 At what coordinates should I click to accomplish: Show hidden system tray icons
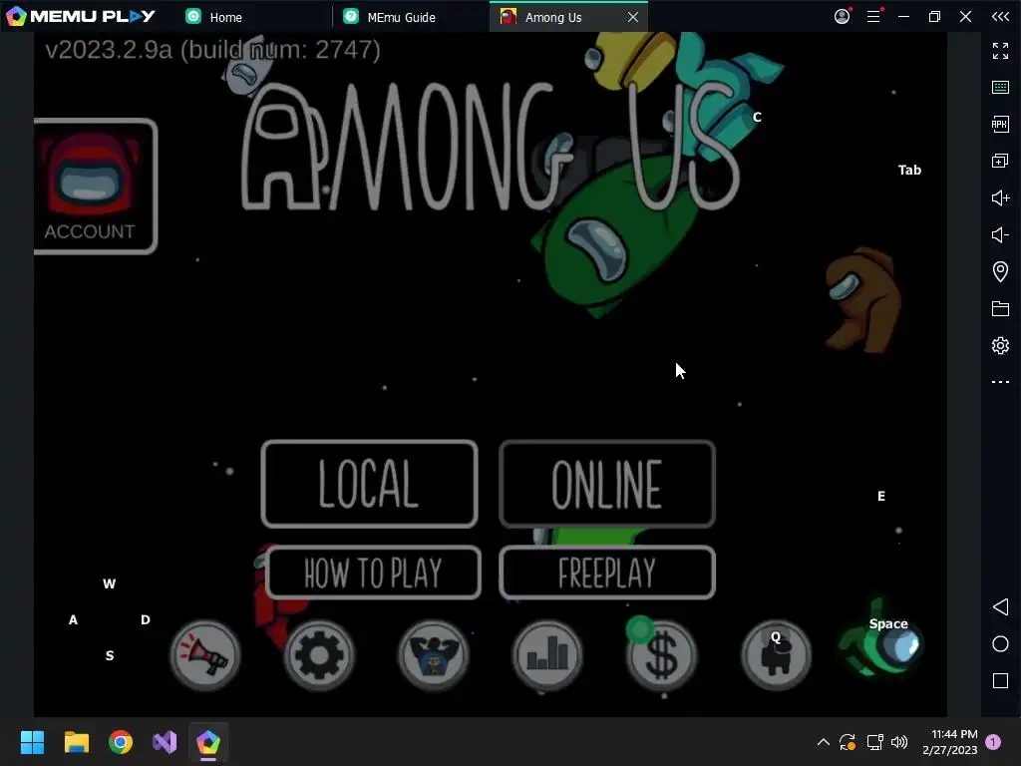[823, 742]
